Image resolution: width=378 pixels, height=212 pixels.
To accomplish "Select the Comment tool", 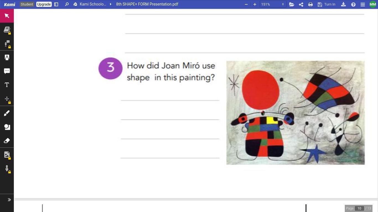I will point(7,71).
